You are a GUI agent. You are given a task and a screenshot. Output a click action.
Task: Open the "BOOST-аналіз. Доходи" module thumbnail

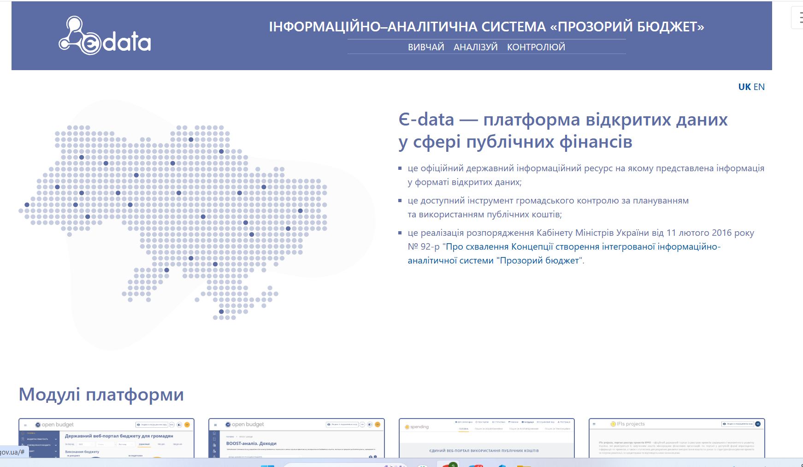tap(296, 438)
